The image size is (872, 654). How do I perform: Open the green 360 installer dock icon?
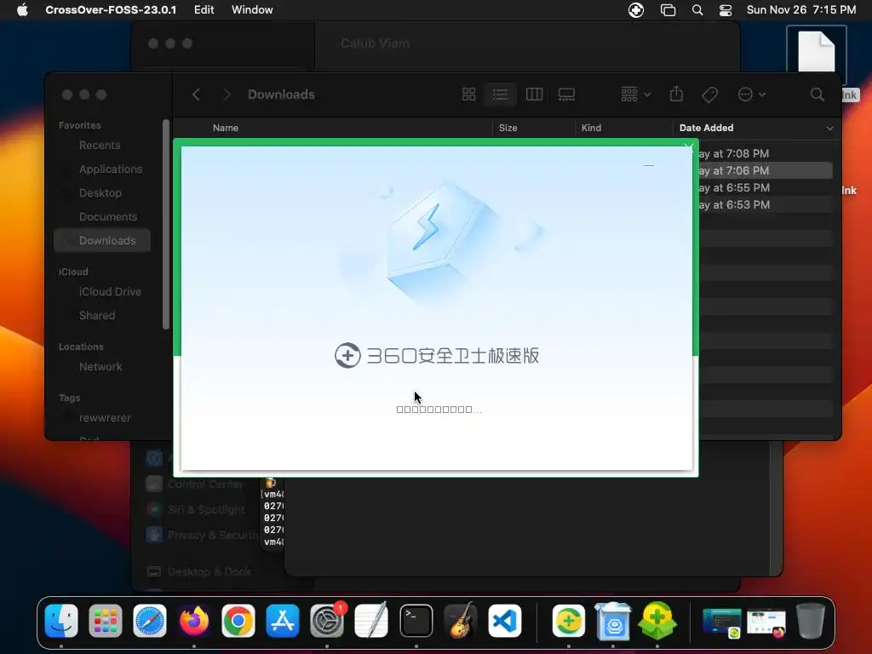pos(657,621)
